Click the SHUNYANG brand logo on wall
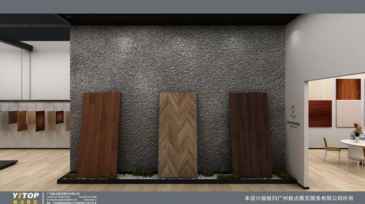365x204 pixels. point(293,118)
